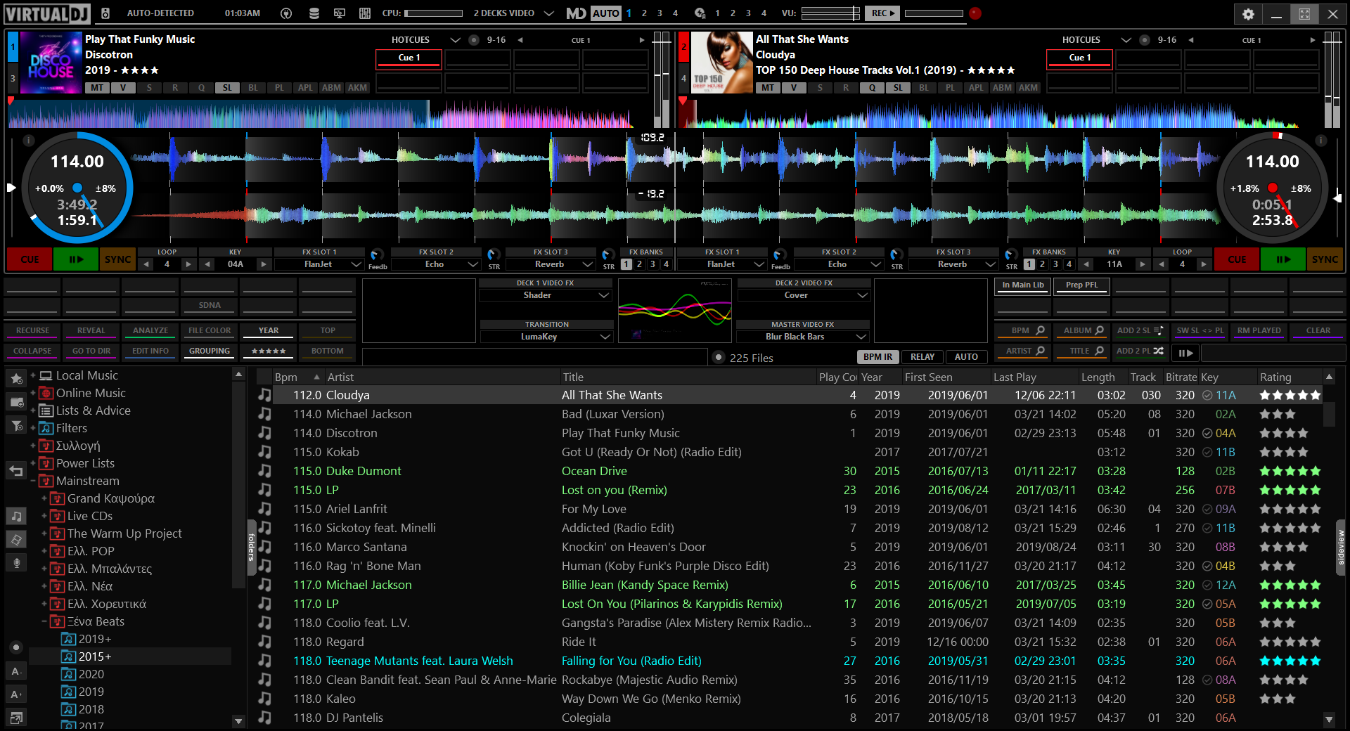1350x731 pixels.
Task: Click the red record indicator dot
Action: (975, 13)
